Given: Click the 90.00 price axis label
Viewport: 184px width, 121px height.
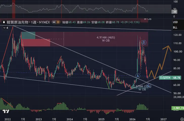Looking at the screenshot, I should pos(177,60).
